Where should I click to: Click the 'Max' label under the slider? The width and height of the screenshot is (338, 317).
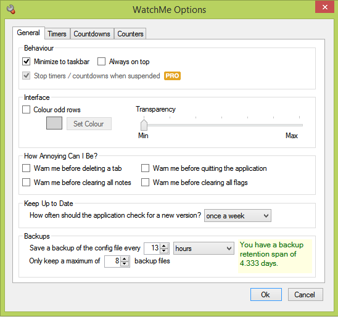pyautogui.click(x=292, y=136)
